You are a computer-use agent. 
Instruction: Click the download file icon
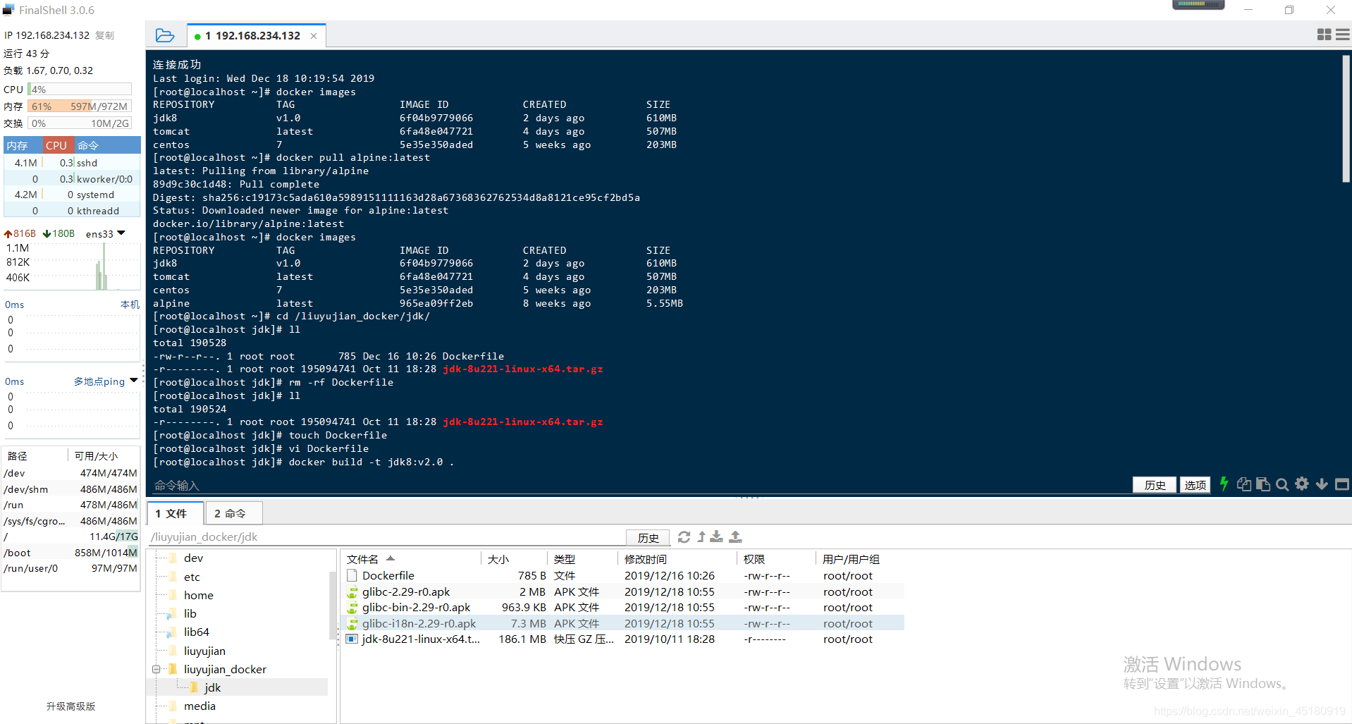click(716, 537)
